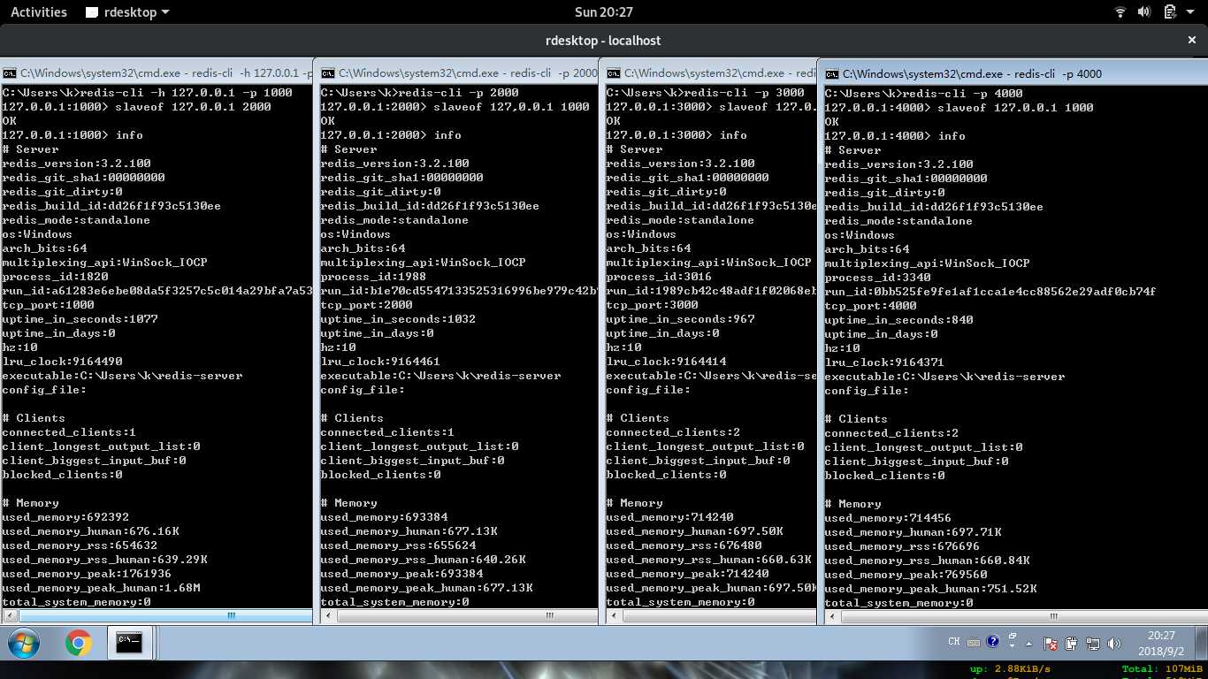
Task: Click cmd icon of port 1000 window
Action: point(9,73)
